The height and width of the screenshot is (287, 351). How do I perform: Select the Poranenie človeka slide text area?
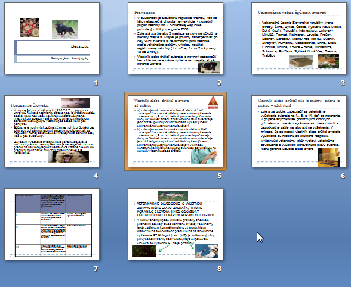pyautogui.click(x=53, y=131)
